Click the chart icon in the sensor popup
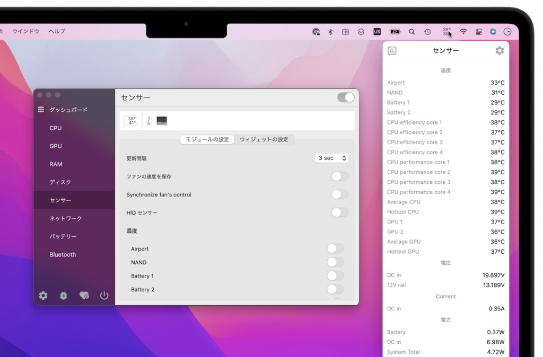The height and width of the screenshot is (357, 543). [x=392, y=50]
